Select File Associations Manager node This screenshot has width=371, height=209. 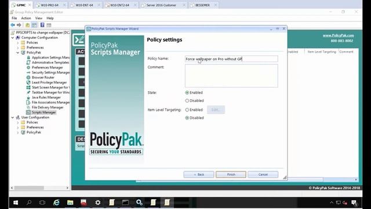tap(50, 102)
